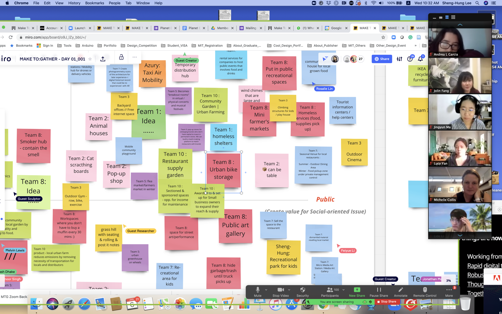Viewport: 502px width, 314px height.
Task: Switch to the Google Chrome tab
Action: (x=336, y=28)
